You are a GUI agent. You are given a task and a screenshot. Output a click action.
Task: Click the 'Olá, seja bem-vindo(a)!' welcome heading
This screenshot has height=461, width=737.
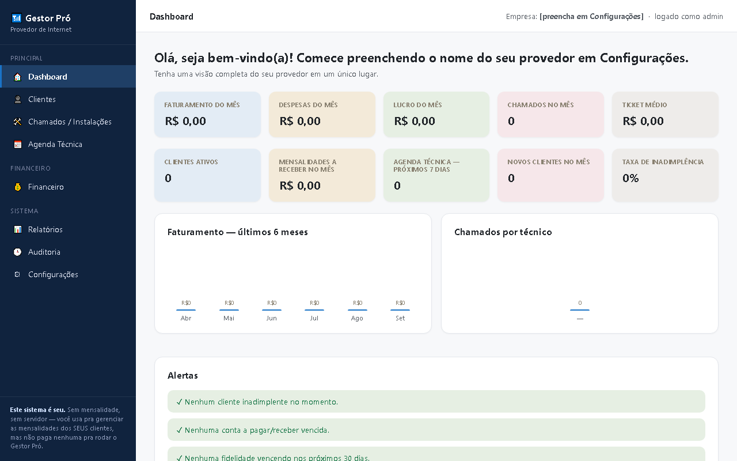[421, 58]
